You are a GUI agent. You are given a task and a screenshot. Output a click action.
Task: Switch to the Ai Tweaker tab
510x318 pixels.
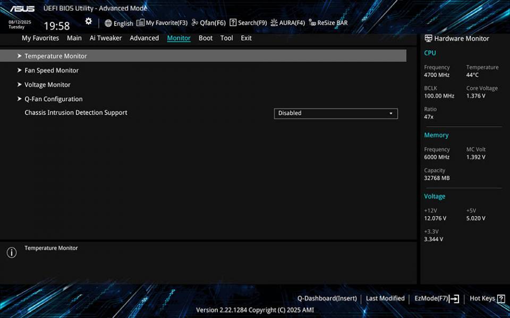coord(105,38)
